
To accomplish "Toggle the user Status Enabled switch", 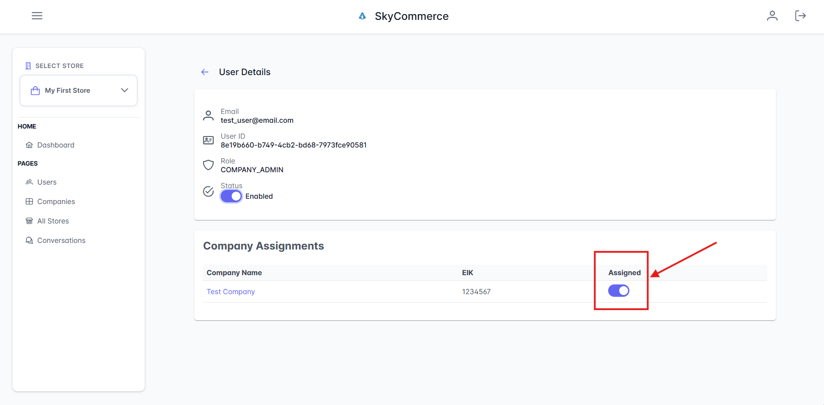I will click(231, 196).
